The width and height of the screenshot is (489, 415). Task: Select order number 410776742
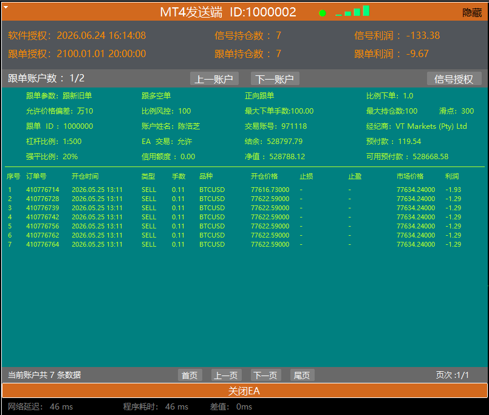(43, 217)
